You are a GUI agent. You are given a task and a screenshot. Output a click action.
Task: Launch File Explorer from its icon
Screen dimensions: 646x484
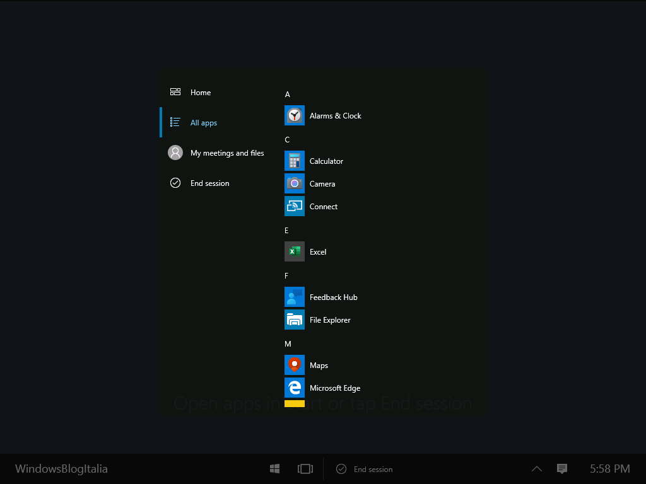[x=295, y=320]
